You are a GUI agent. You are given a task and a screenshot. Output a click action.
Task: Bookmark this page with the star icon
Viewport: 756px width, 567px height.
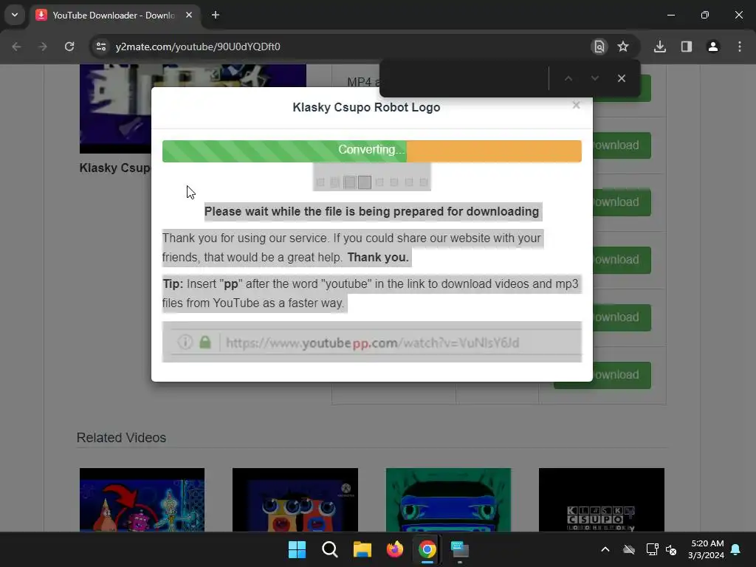(623, 47)
